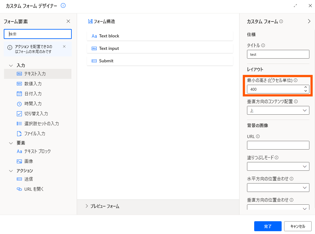Click the info icon beside カスタム フォーム デザイナー title
The height and width of the screenshot is (234, 315).
(63, 6)
